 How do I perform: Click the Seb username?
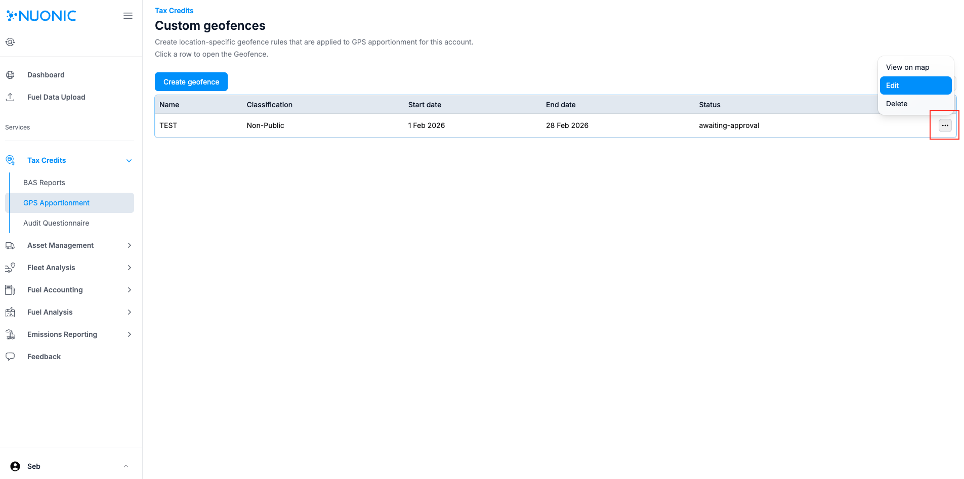pyautogui.click(x=34, y=466)
